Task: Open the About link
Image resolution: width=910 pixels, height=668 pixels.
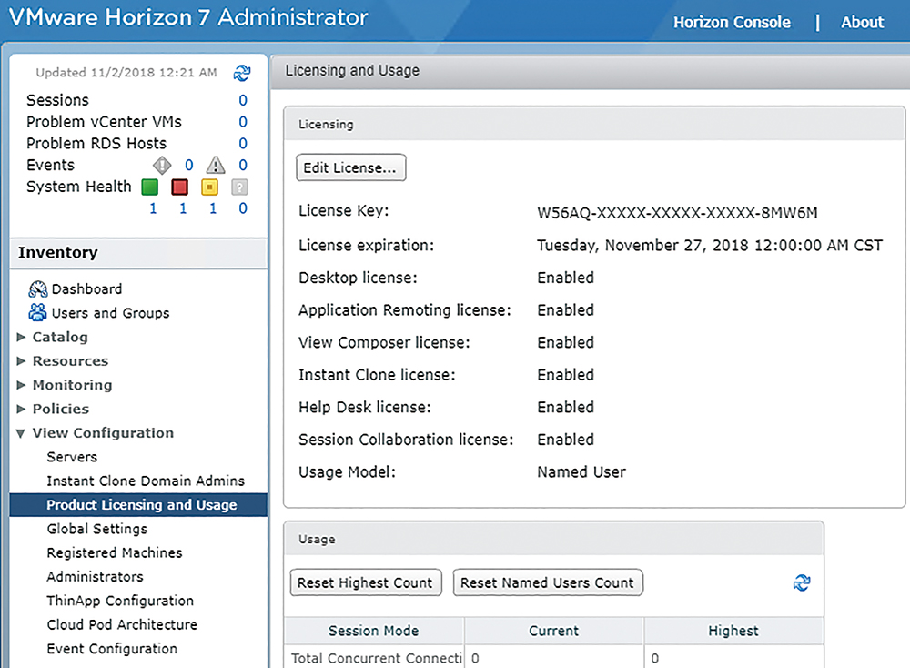Action: [863, 23]
